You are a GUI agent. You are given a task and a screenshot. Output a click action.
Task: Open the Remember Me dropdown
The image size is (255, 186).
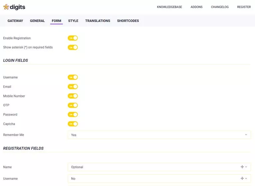pos(159,135)
